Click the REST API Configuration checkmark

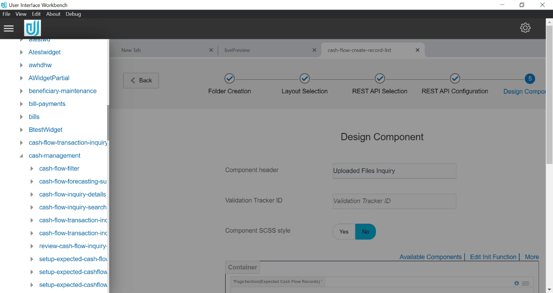tap(455, 79)
